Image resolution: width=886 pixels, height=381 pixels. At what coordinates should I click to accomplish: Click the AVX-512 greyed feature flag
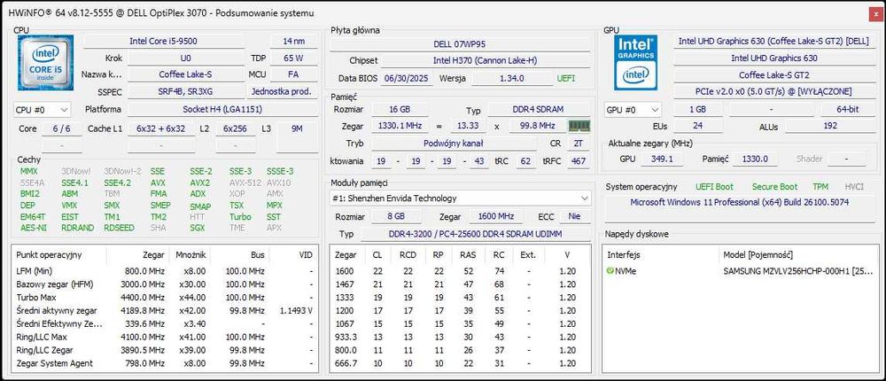(244, 183)
